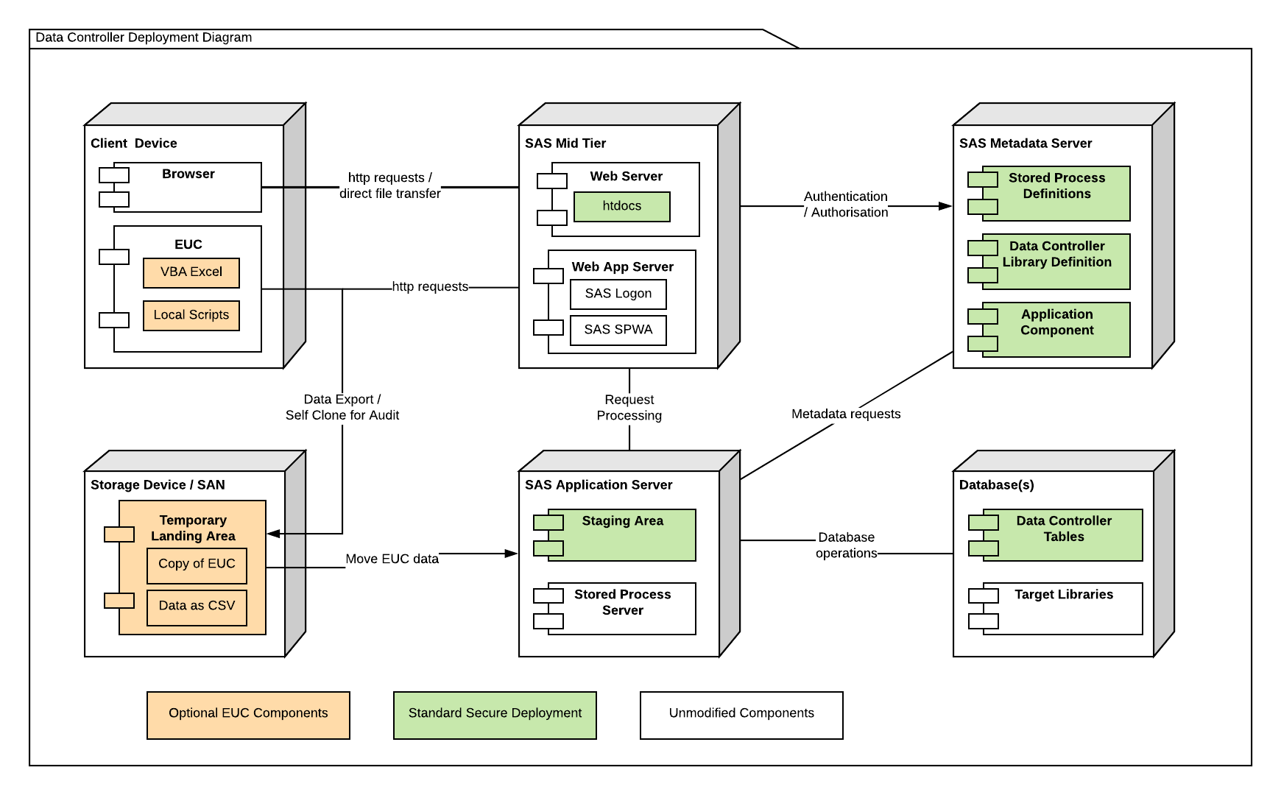The image size is (1281, 795).
Task: Select the Data as CSV box
Action: (197, 607)
